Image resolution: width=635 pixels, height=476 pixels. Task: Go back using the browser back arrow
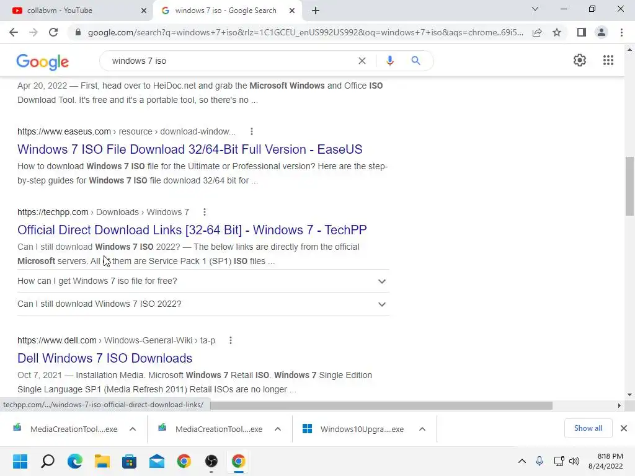click(x=14, y=32)
